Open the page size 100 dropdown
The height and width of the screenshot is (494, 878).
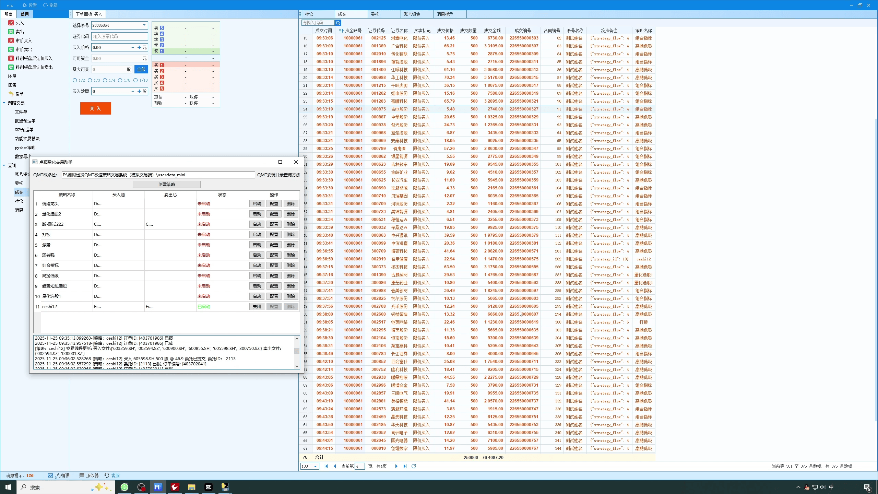point(315,466)
